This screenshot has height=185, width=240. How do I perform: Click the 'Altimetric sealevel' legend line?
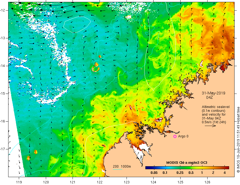point(216,107)
